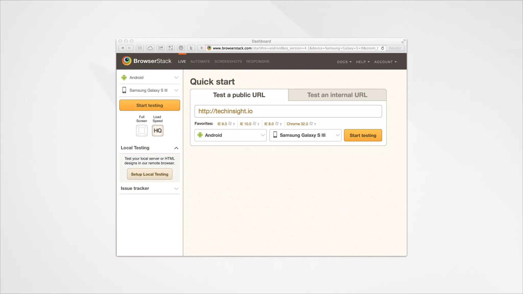523x294 pixels.
Task: Open Android OS dropdown in Quick start
Action: coord(230,135)
